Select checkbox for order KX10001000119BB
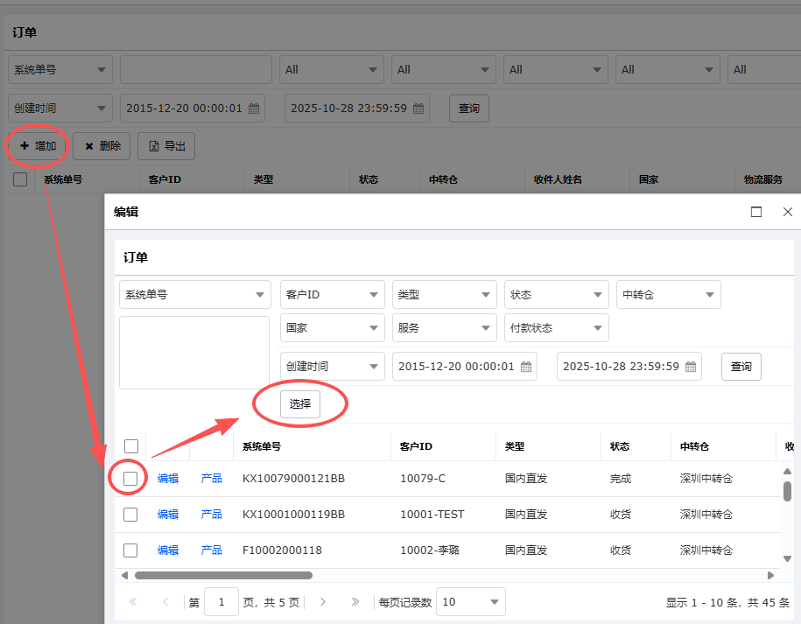 point(130,515)
